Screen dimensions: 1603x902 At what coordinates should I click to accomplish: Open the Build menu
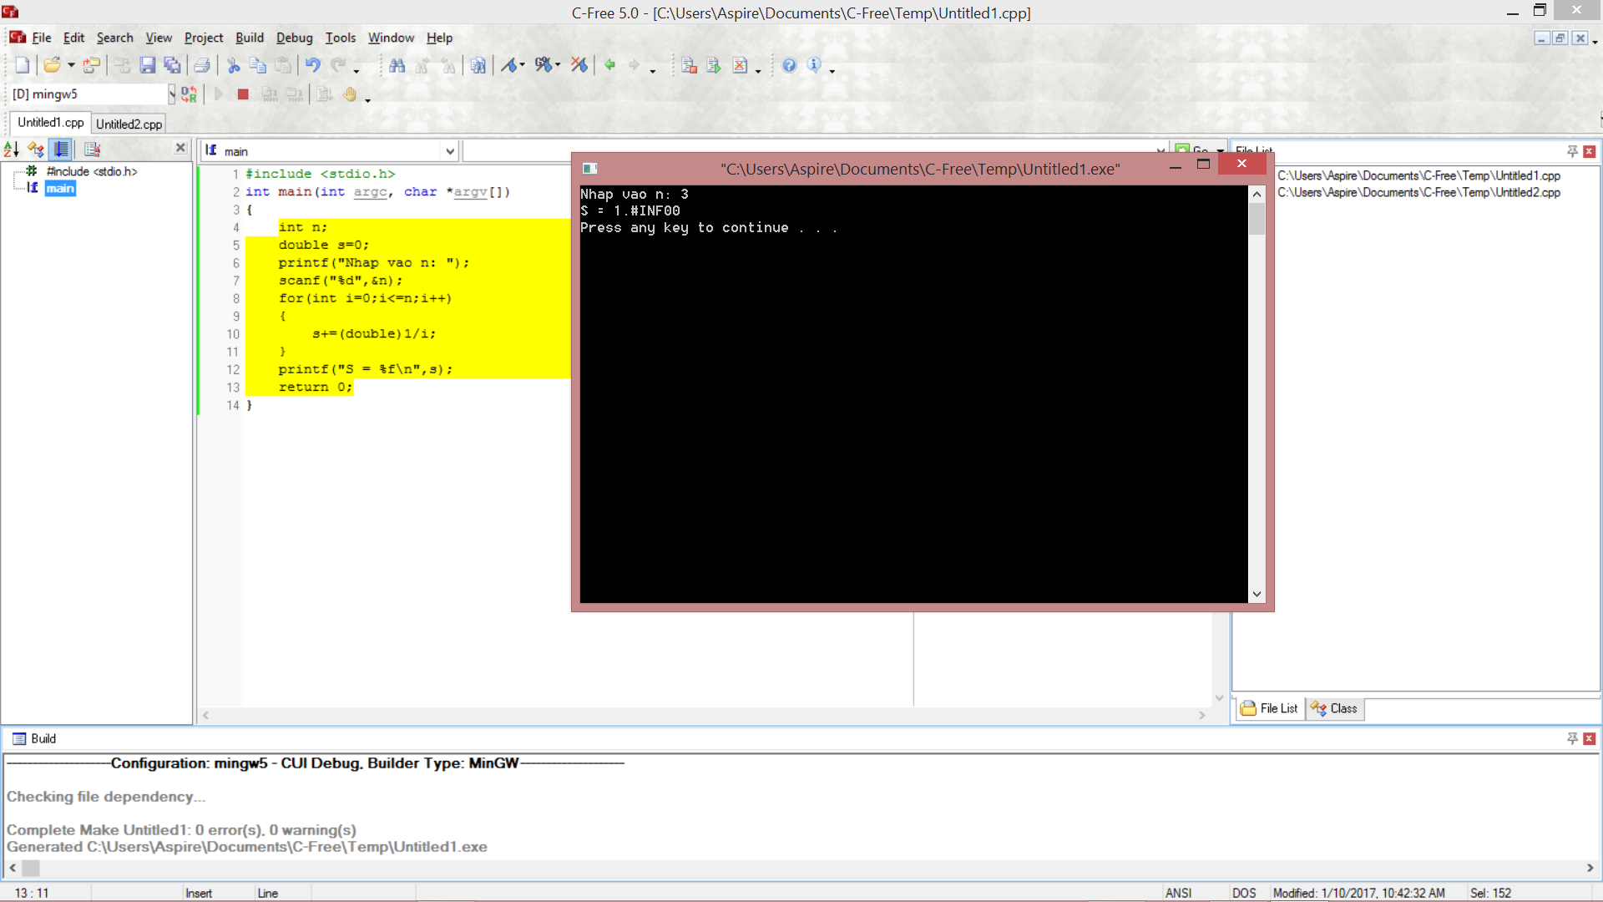[x=249, y=38]
